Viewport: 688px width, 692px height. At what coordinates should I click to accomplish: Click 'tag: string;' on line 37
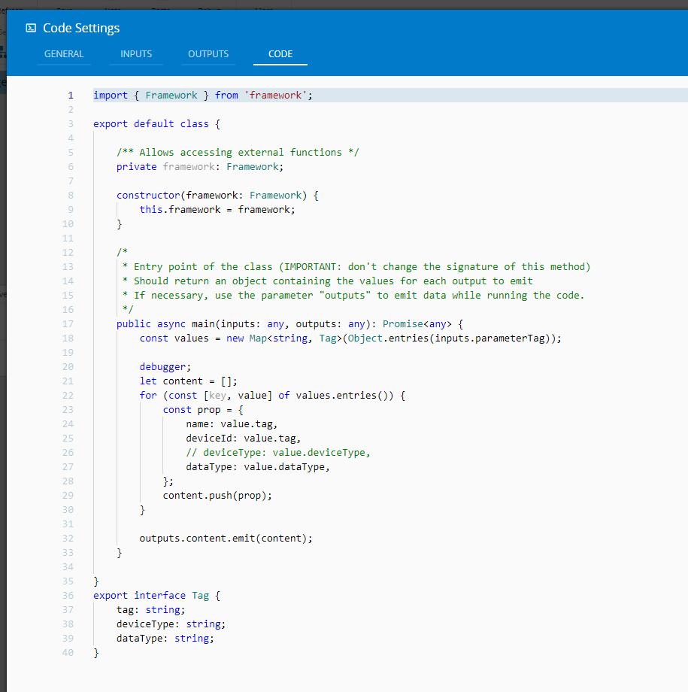tap(151, 610)
